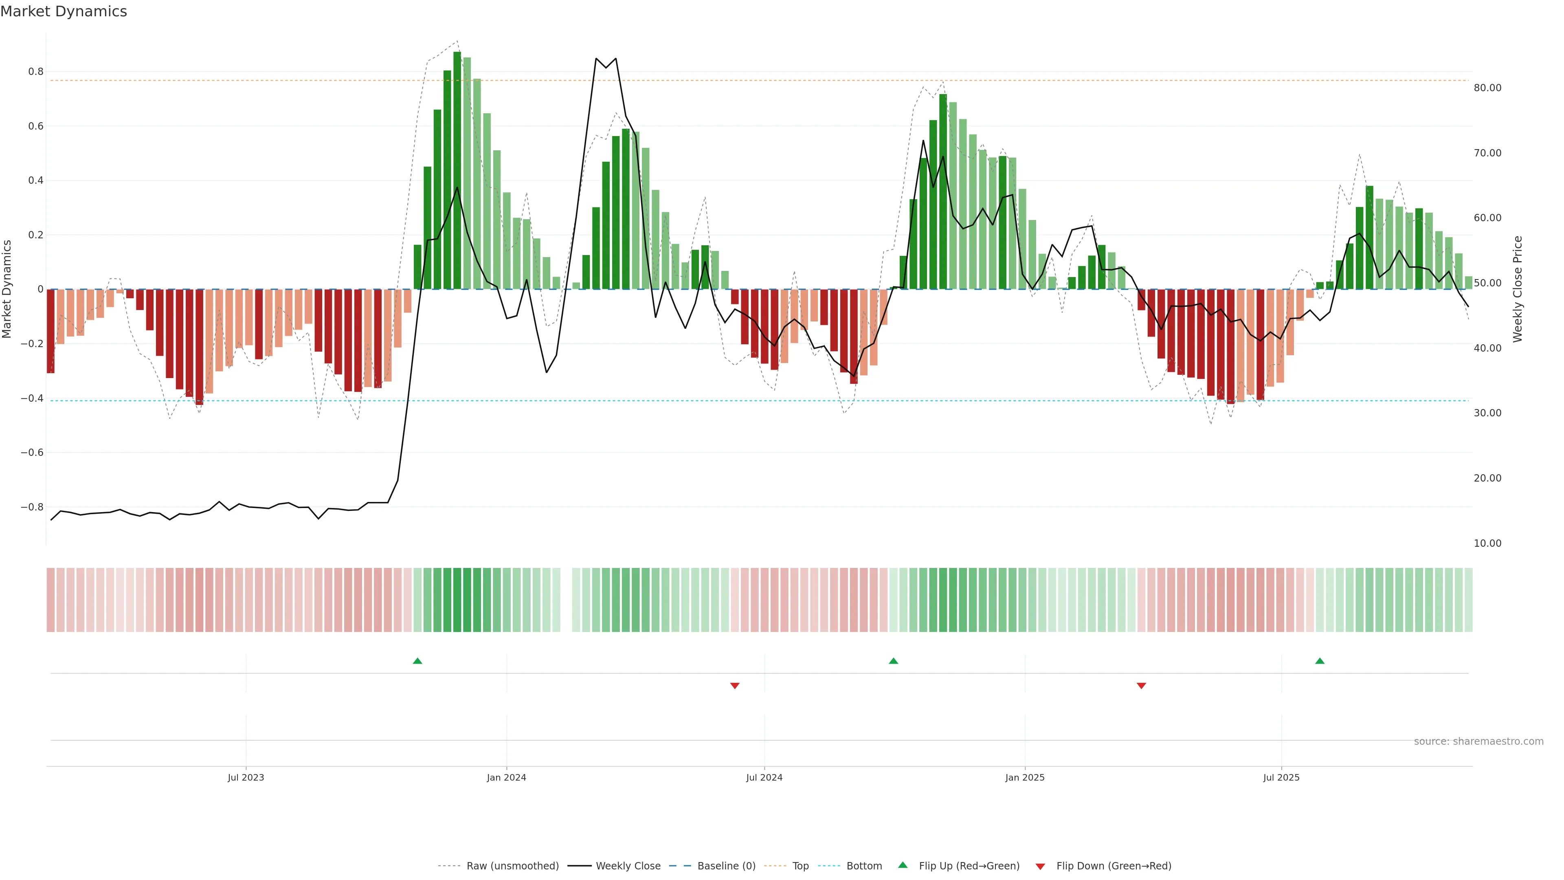Image resolution: width=1564 pixels, height=880 pixels.
Task: Toggle Flip Down (Green→Red) legend entry
Action: [1113, 866]
